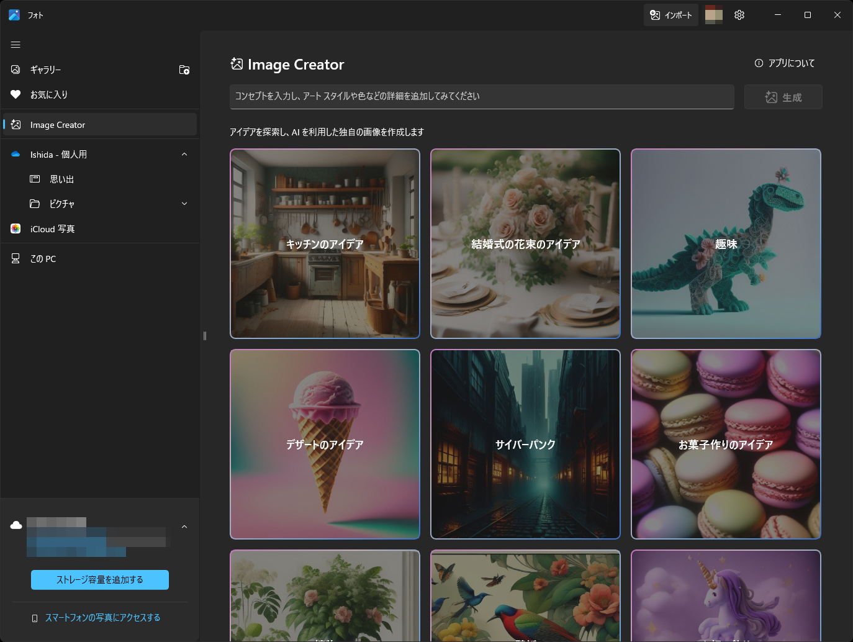
Task: Select the お気に入り heart icon
Action: pos(16,94)
